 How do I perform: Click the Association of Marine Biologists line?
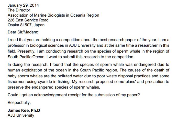pos(53,15)
